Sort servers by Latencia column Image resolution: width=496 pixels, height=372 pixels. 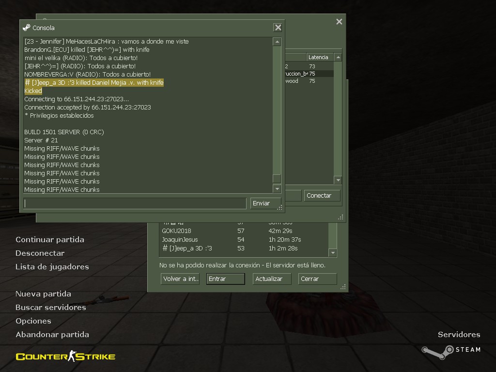(x=320, y=57)
